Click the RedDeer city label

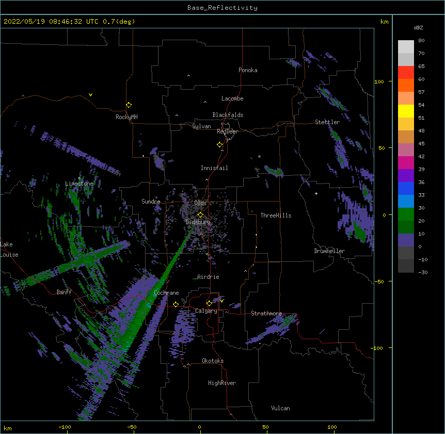point(227,131)
